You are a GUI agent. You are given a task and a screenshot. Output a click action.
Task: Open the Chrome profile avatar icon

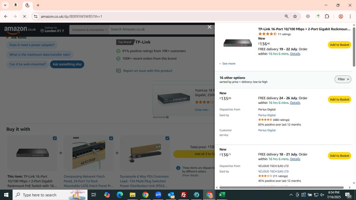(341, 16)
